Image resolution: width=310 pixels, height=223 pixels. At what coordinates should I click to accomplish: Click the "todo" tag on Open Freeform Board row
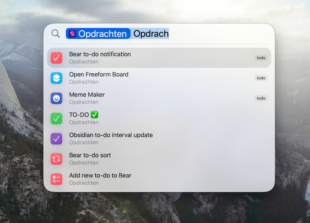click(x=261, y=78)
